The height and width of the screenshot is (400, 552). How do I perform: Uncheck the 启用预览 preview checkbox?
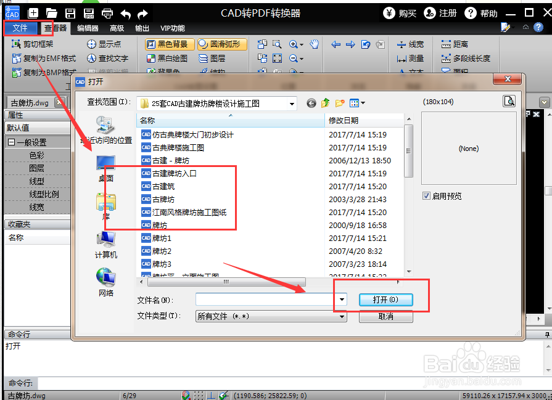(426, 196)
